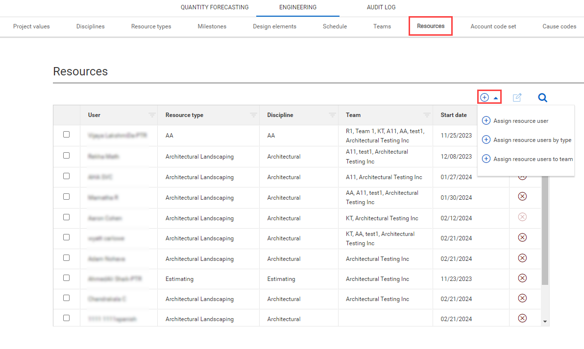Image resolution: width=584 pixels, height=349 pixels.
Task: Switch to the Audit Log tab
Action: [381, 7]
